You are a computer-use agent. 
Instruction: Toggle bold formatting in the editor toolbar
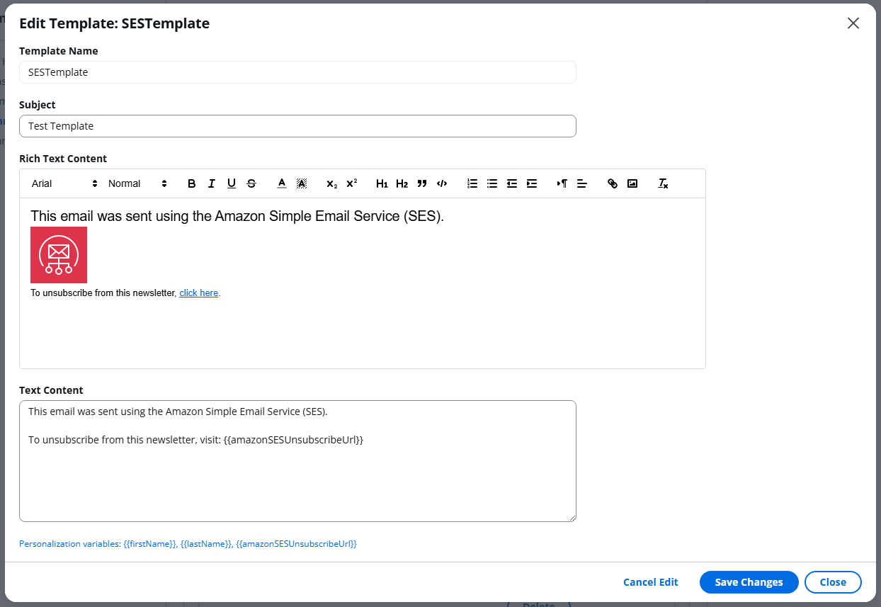[192, 183]
